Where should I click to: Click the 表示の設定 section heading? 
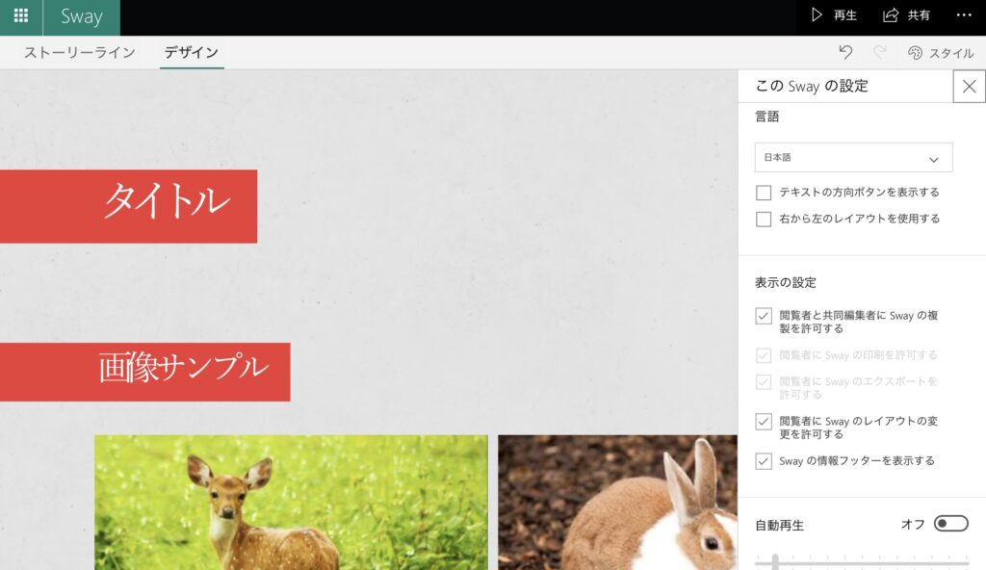[786, 282]
